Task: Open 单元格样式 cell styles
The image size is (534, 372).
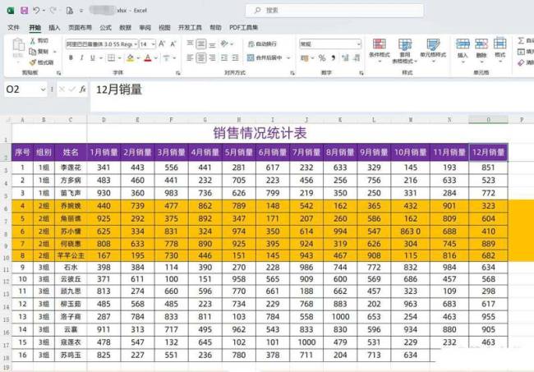Action: [x=433, y=50]
